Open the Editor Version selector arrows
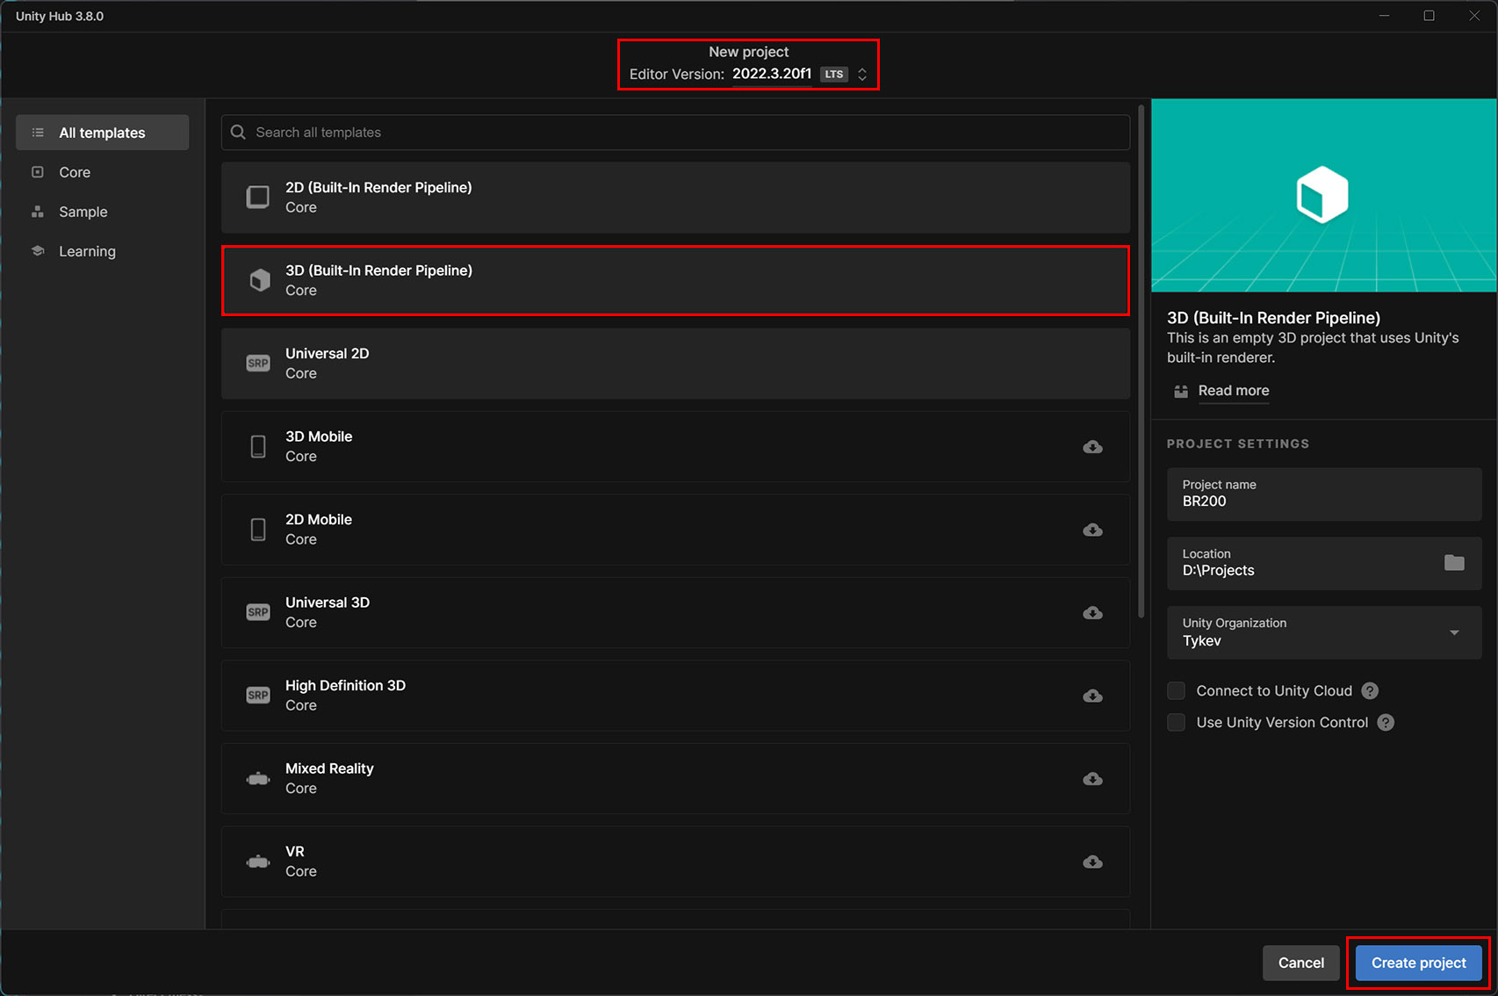 pos(862,75)
